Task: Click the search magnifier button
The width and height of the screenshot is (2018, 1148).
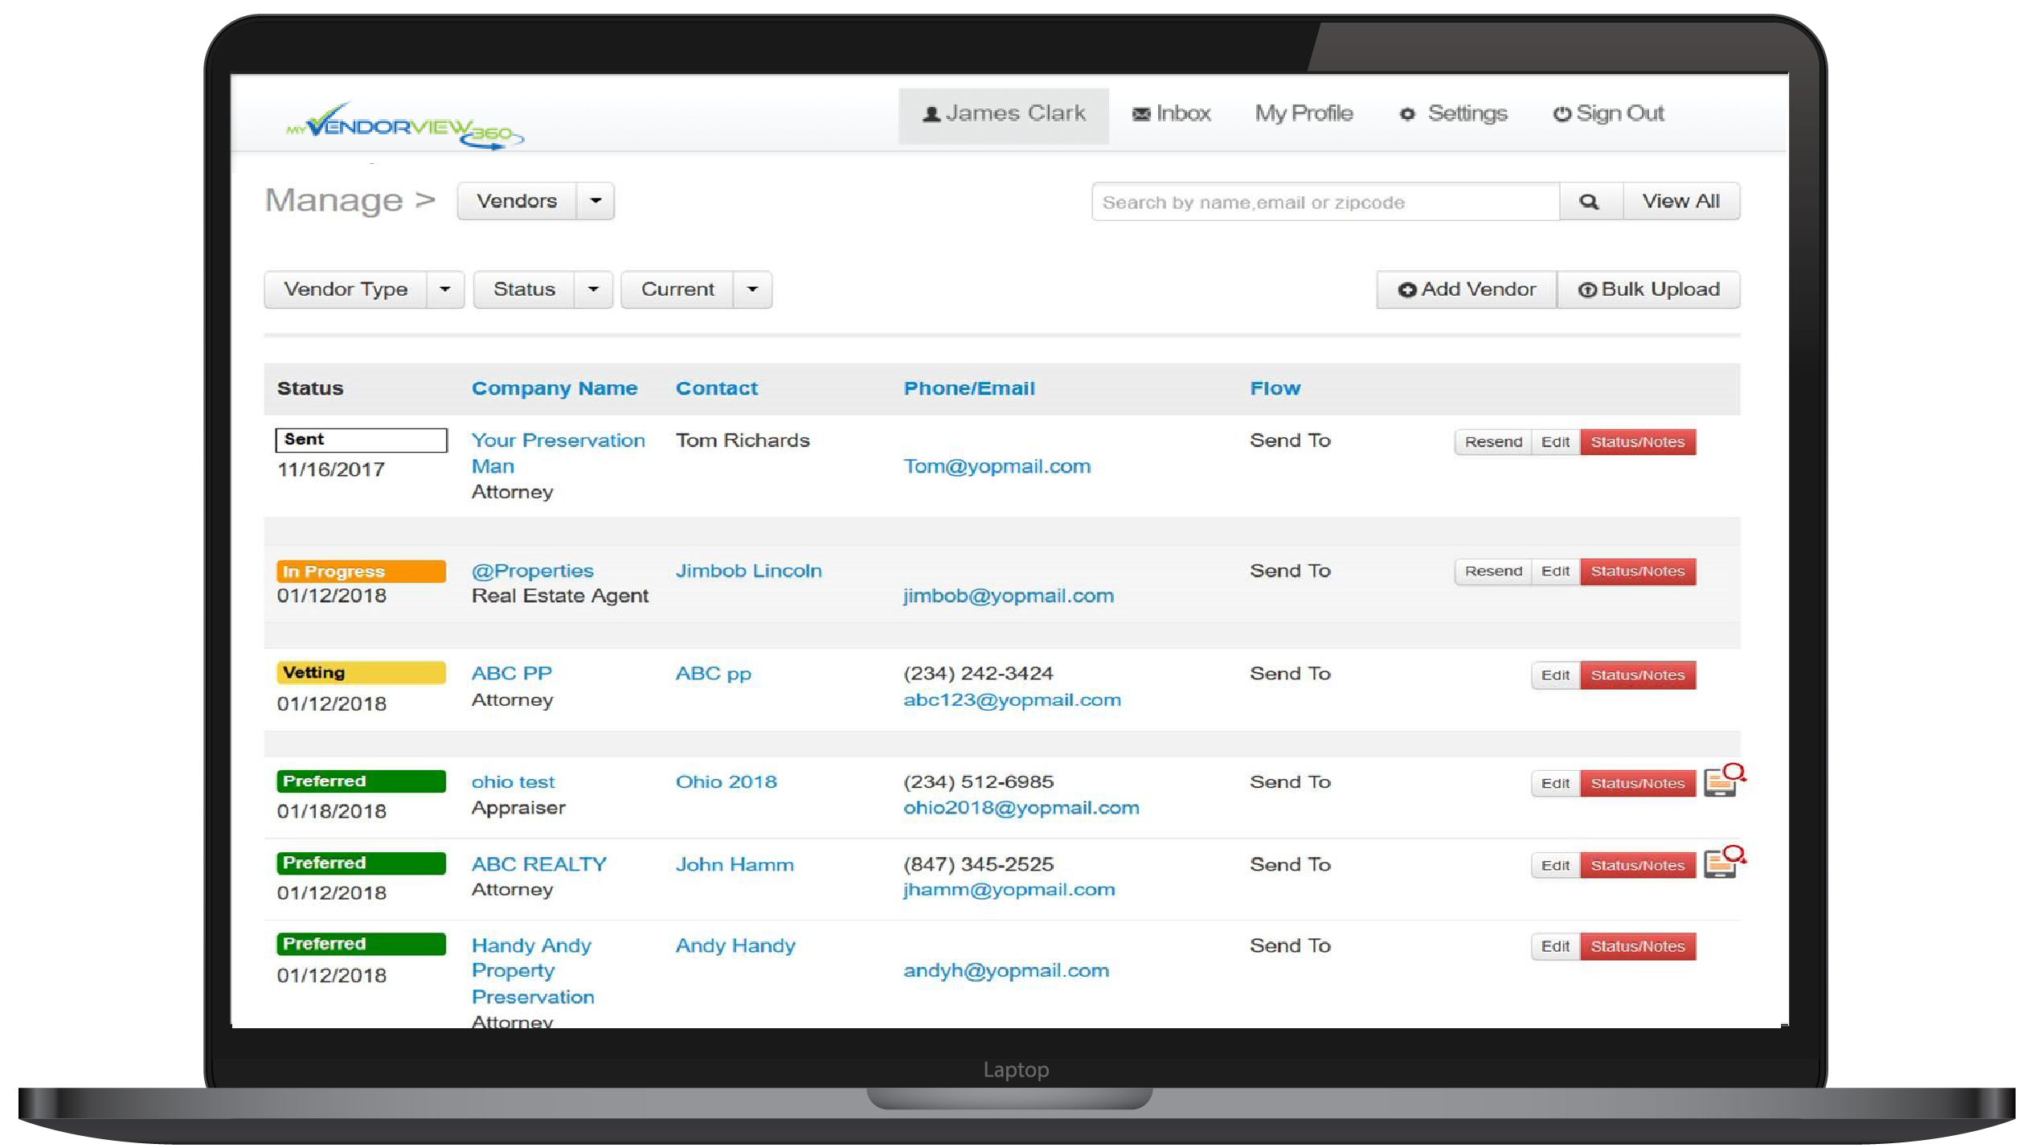Action: [x=1590, y=202]
